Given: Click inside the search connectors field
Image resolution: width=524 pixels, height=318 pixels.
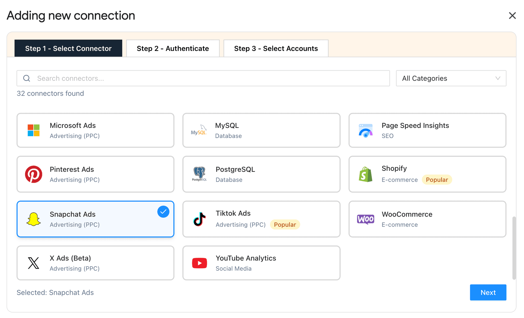Looking at the screenshot, I should (x=191, y=78).
